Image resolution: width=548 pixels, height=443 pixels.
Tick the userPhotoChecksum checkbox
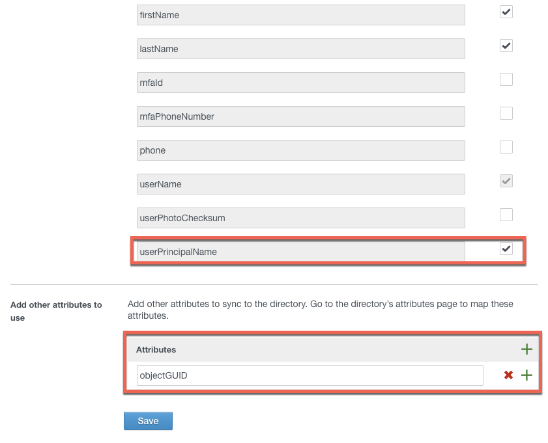(x=506, y=215)
